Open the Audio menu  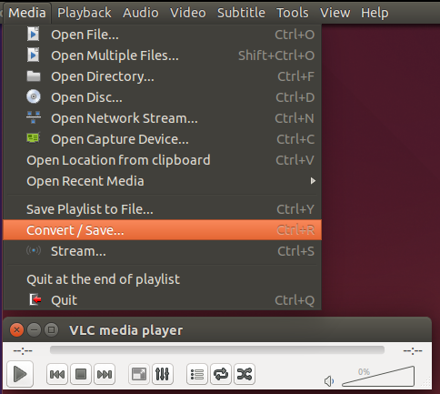coord(141,13)
